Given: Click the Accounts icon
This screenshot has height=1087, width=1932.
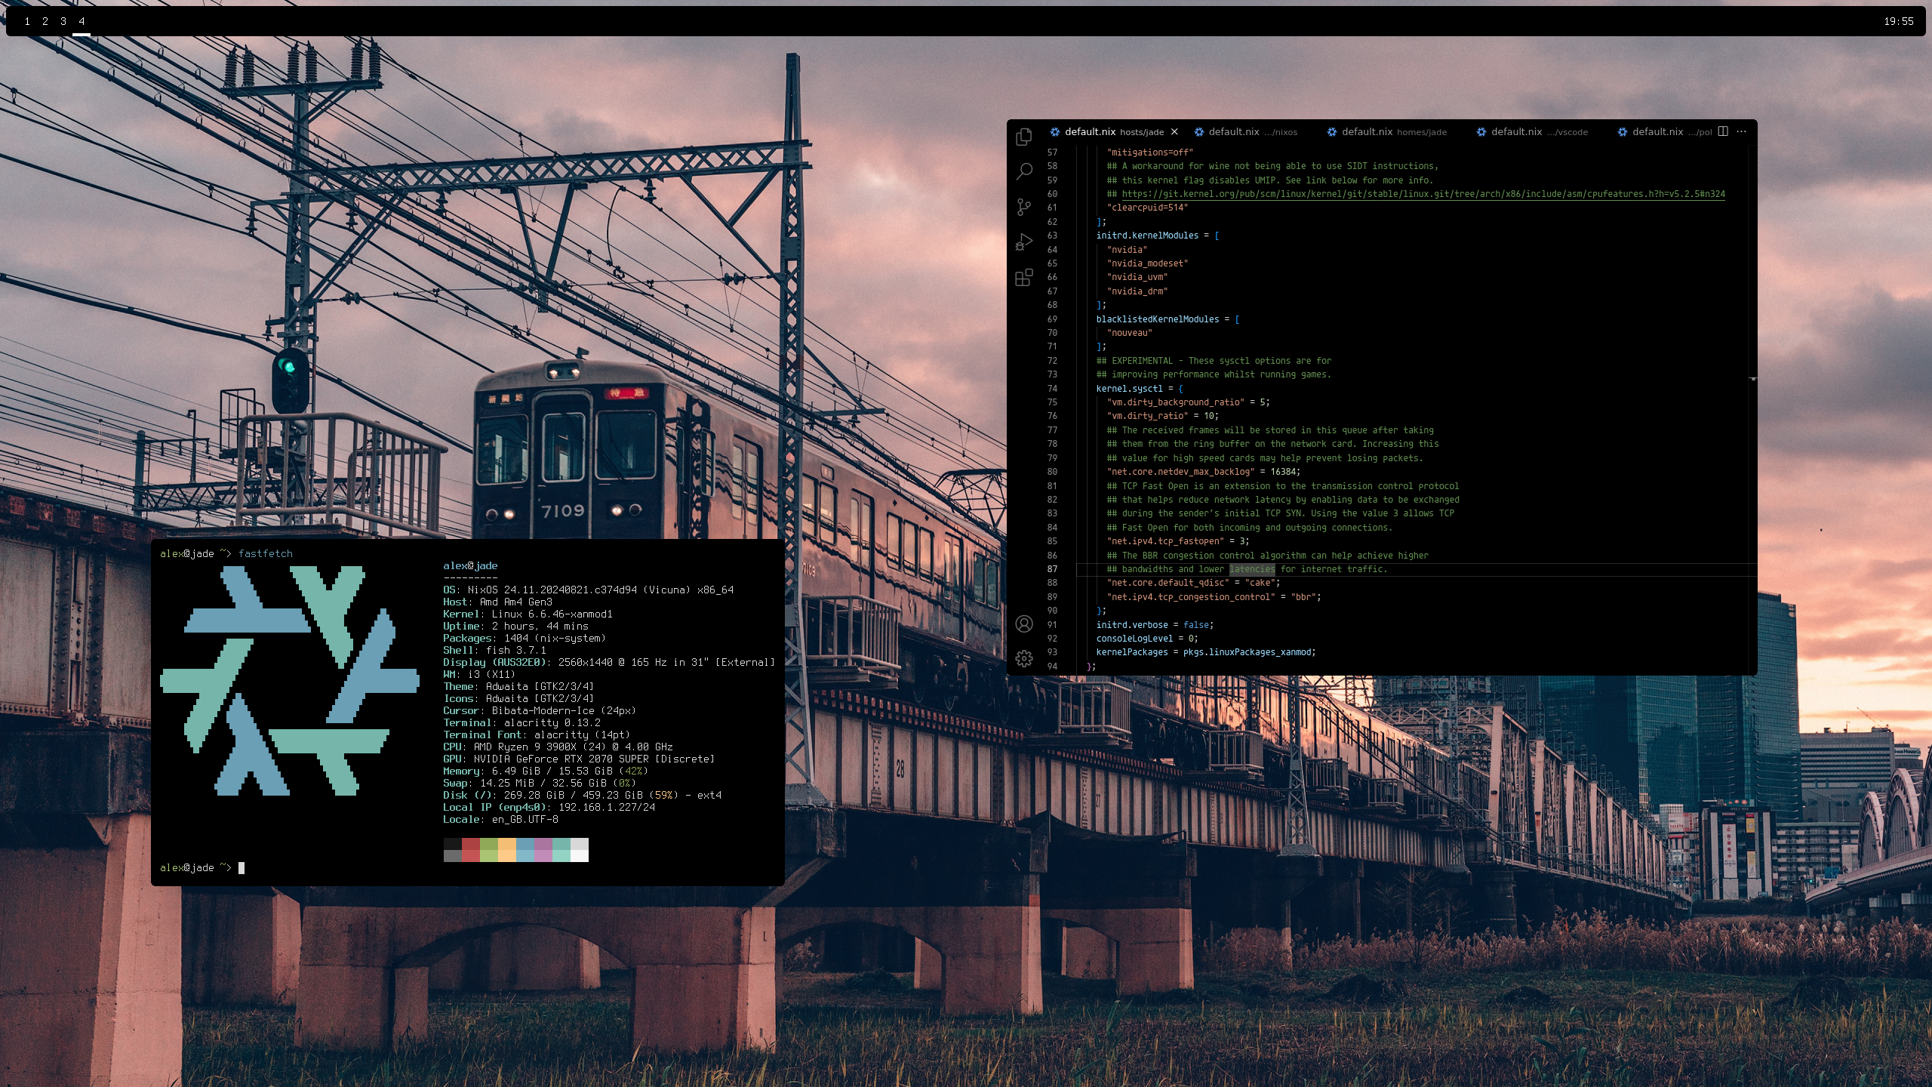Looking at the screenshot, I should pyautogui.click(x=1024, y=624).
